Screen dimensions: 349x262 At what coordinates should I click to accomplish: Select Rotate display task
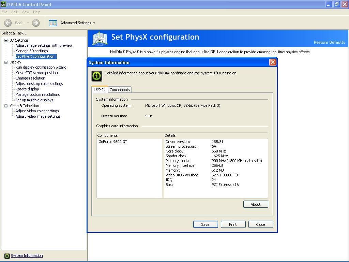point(27,89)
